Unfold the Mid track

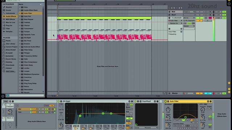click(x=169, y=12)
